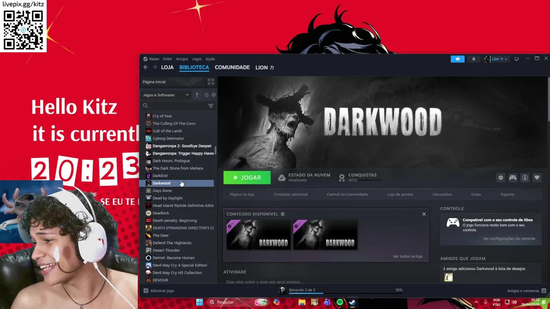Open Central da Comunidade

[347, 194]
